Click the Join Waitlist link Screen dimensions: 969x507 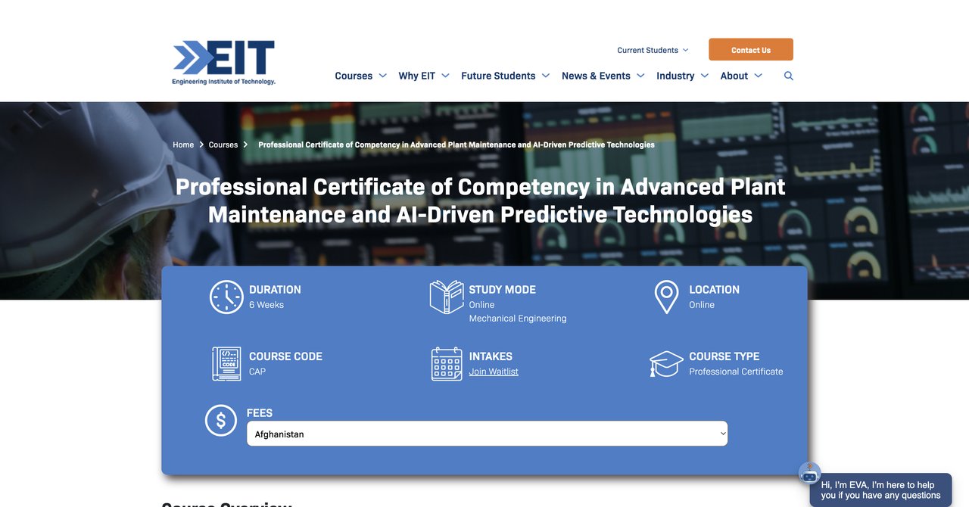tap(494, 372)
